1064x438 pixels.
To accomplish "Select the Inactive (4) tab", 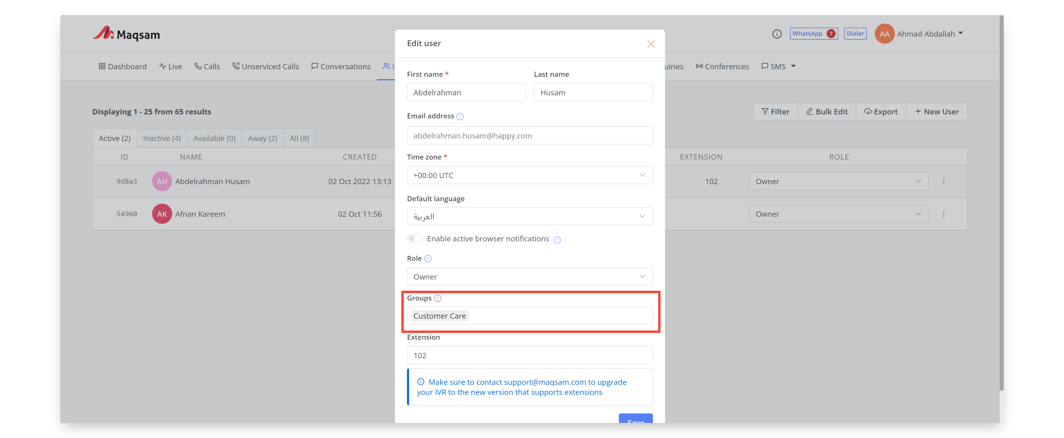I will 162,138.
